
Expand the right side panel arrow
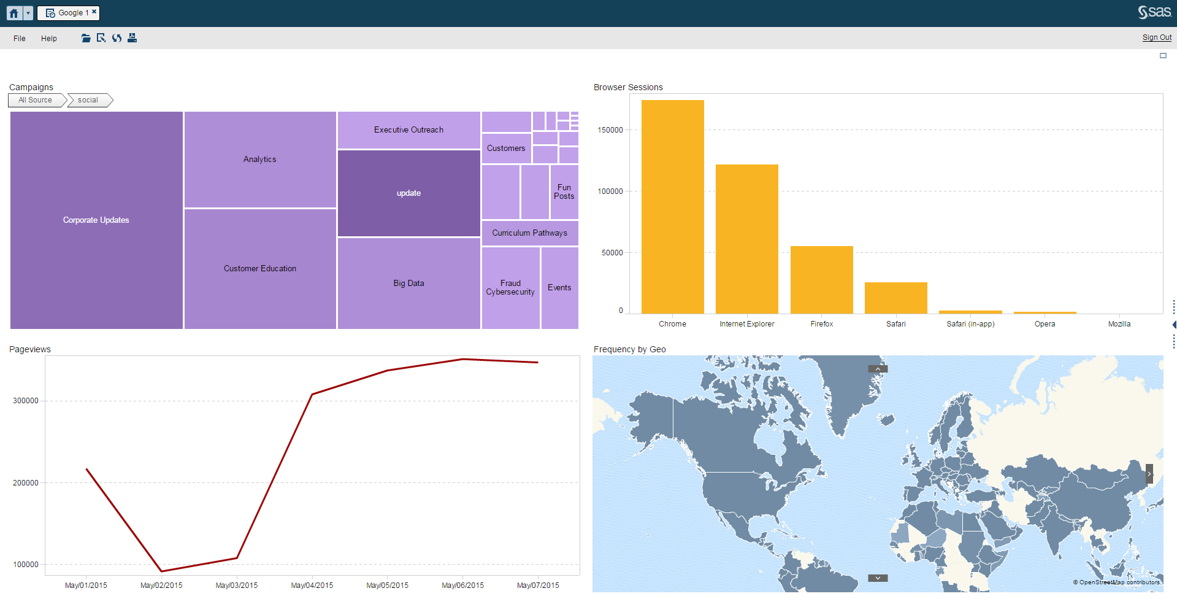point(1174,324)
